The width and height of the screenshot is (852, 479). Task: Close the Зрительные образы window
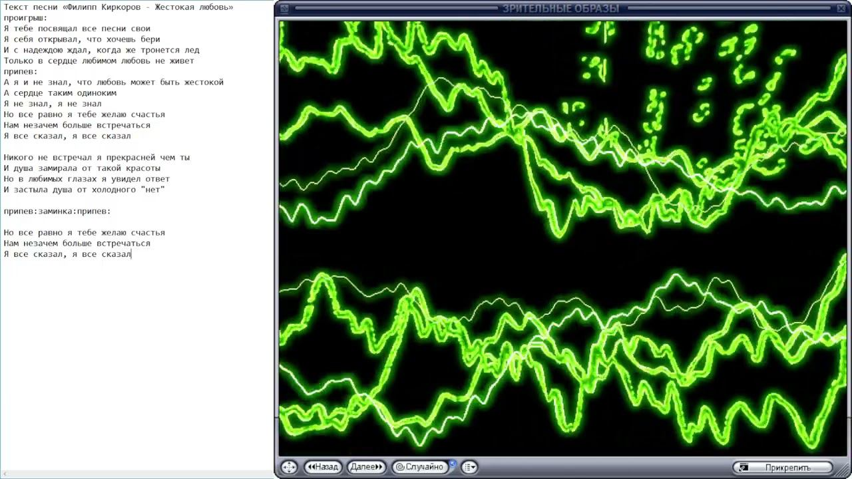[x=841, y=8]
